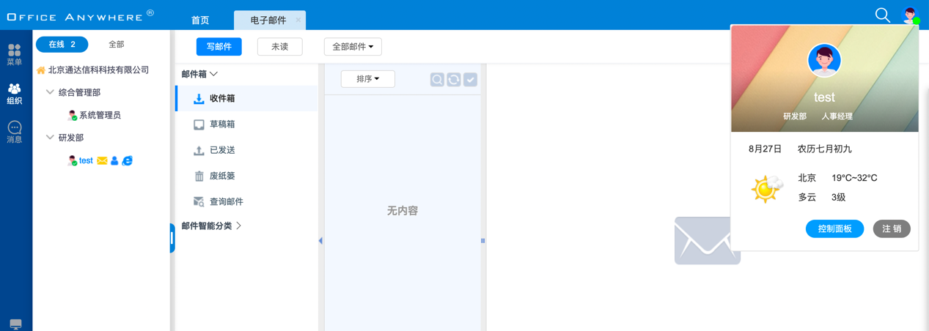Grab the splitter handle right of mail list

tap(482, 240)
